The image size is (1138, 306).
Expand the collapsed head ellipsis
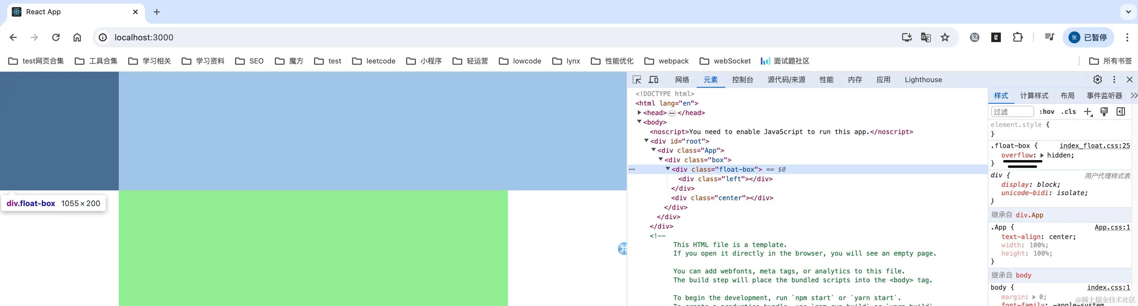tap(672, 113)
